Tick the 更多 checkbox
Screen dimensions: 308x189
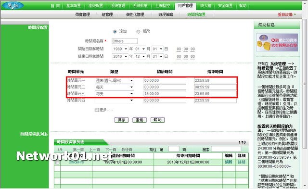96,110
